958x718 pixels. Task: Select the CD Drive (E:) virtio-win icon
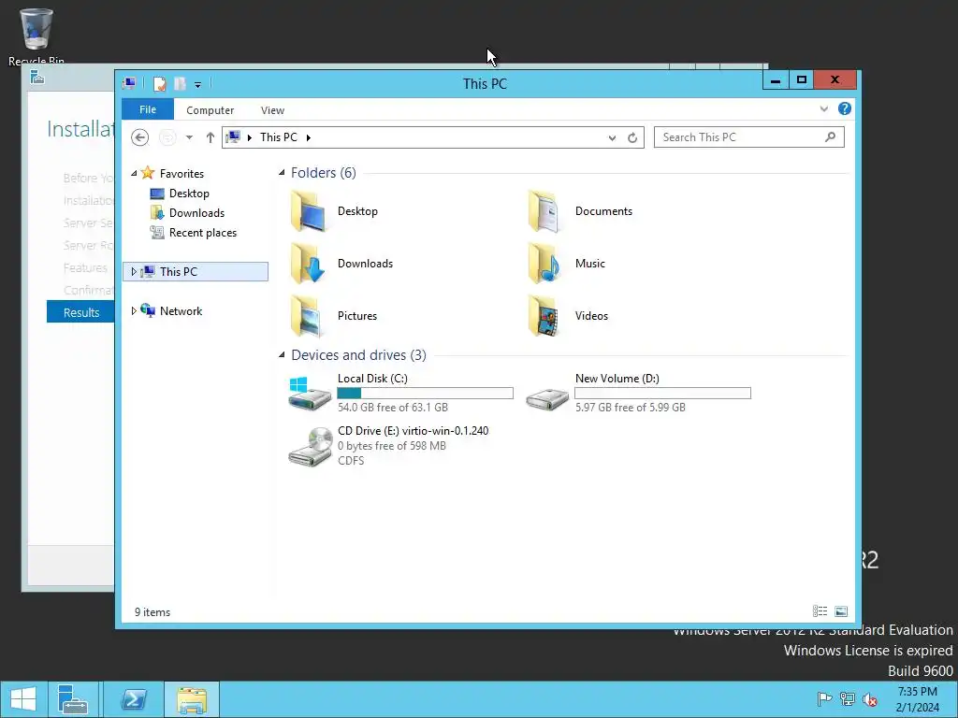[x=310, y=446]
